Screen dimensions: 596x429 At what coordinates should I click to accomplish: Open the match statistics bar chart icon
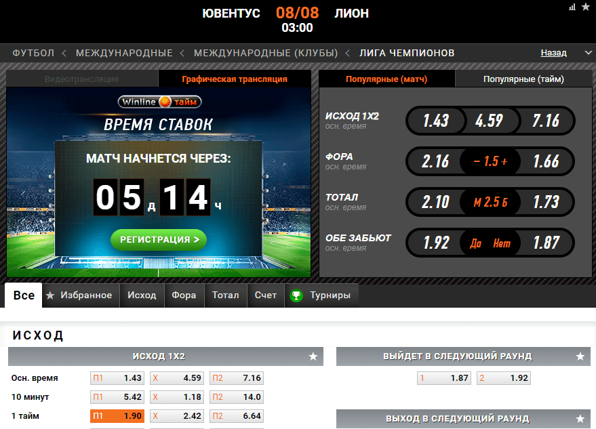[572, 7]
